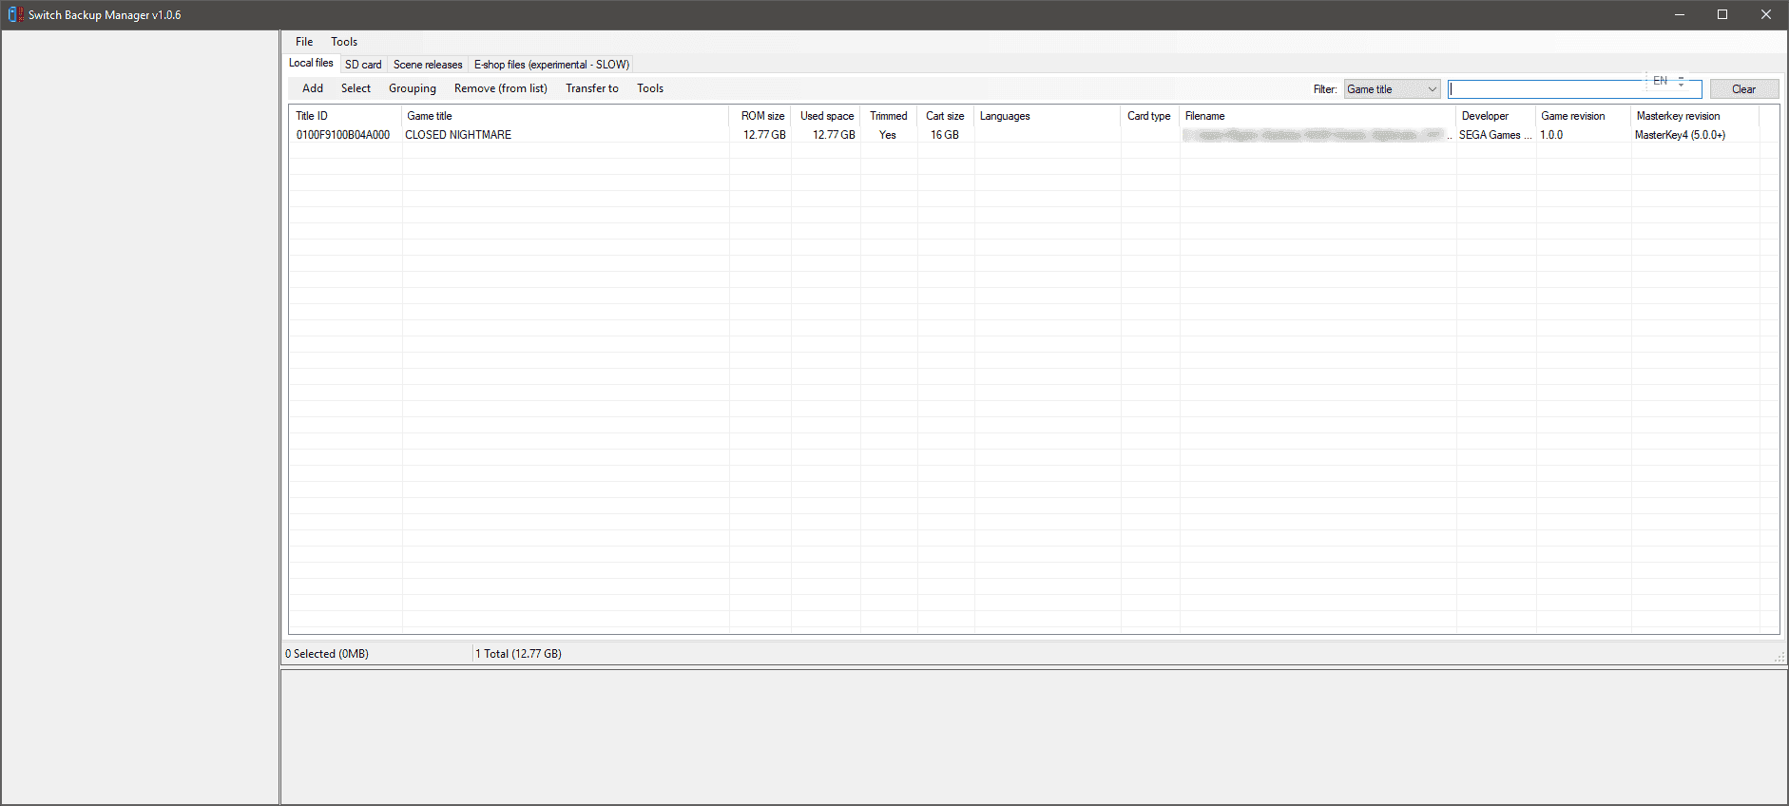Maximize the Switch Backup Manager window
The image size is (1789, 806).
click(x=1722, y=14)
